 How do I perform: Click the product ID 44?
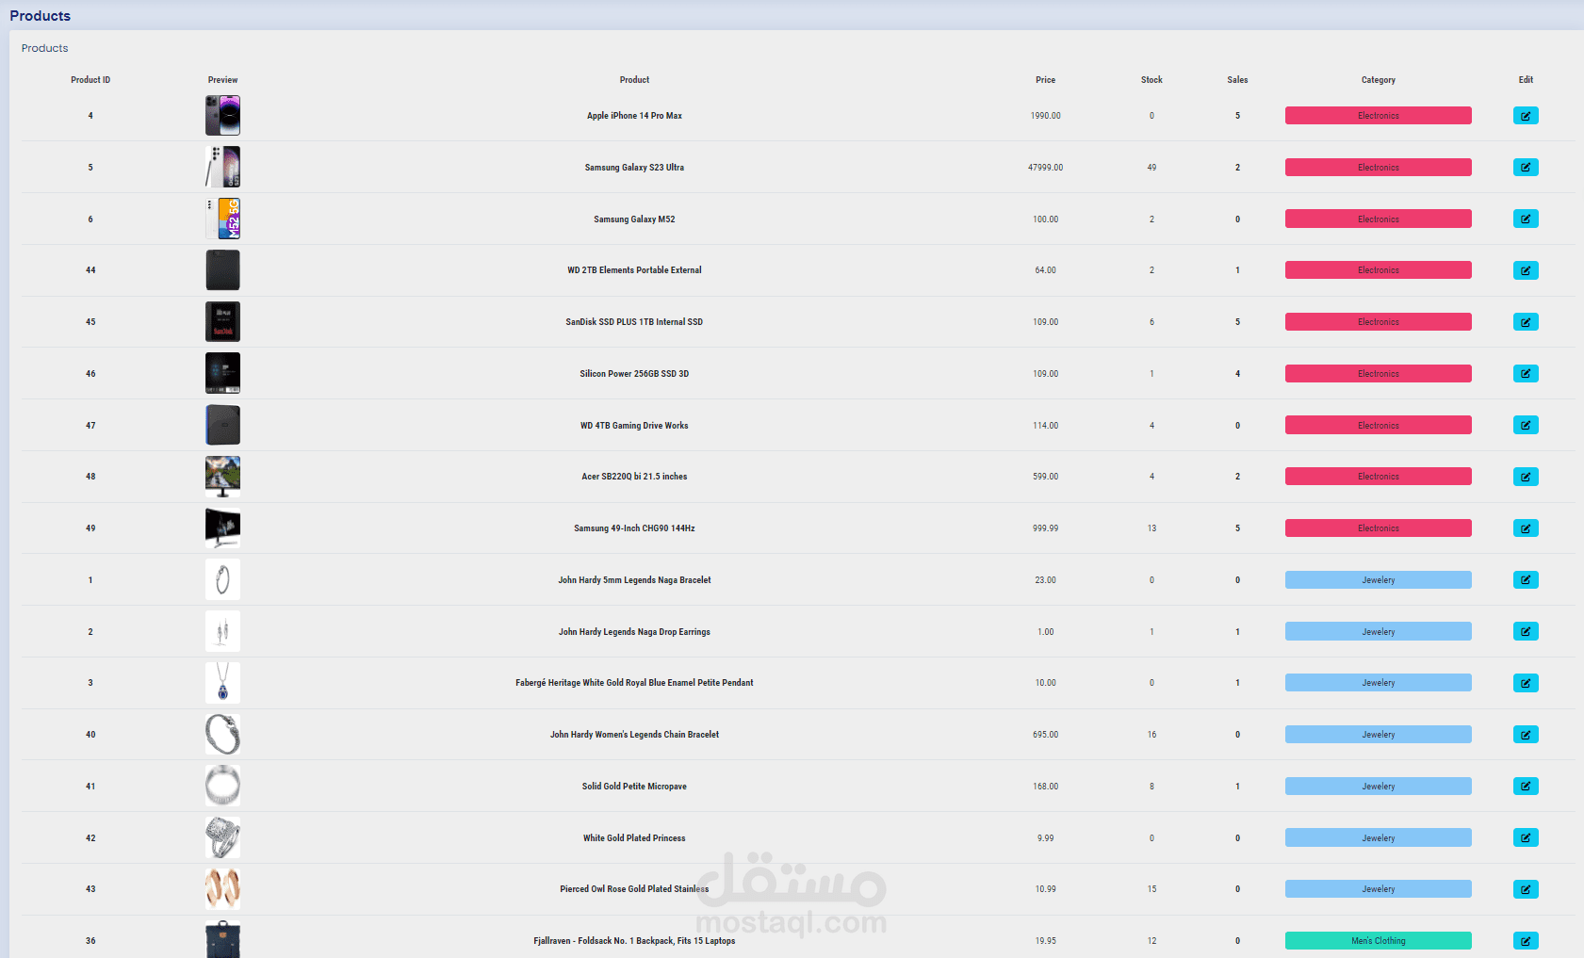coord(90,270)
